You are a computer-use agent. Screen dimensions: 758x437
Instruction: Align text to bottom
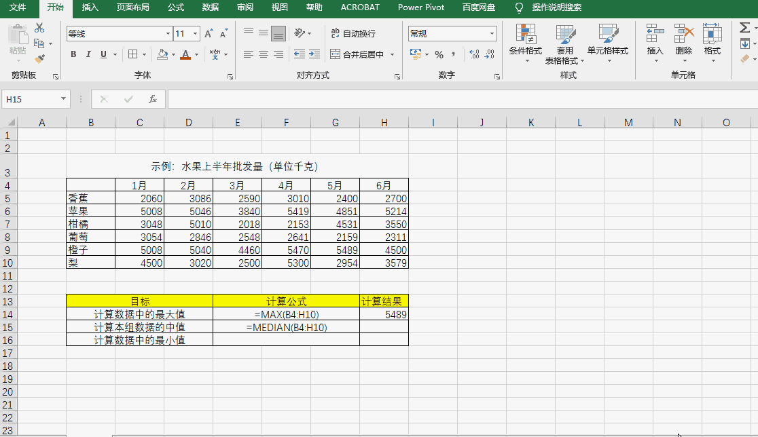click(278, 33)
